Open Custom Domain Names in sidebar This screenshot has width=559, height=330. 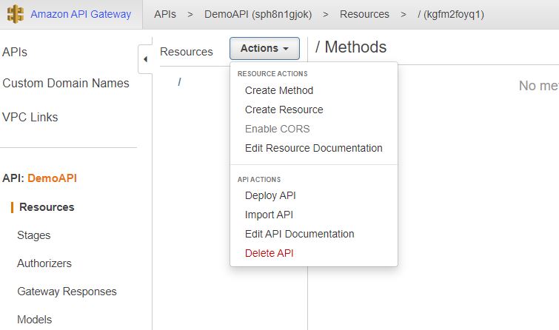point(66,83)
